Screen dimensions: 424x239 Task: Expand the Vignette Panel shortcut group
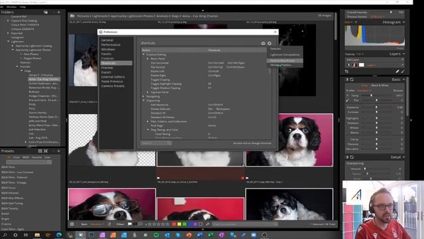coord(148,92)
